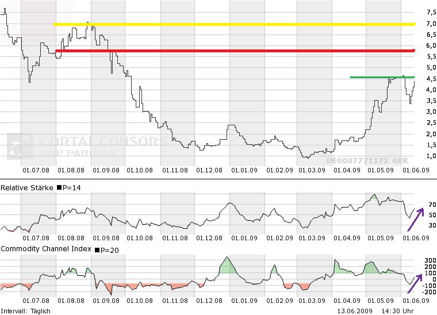Click price axis value 7,0
Screen dimensions: 437x315
click(431, 24)
